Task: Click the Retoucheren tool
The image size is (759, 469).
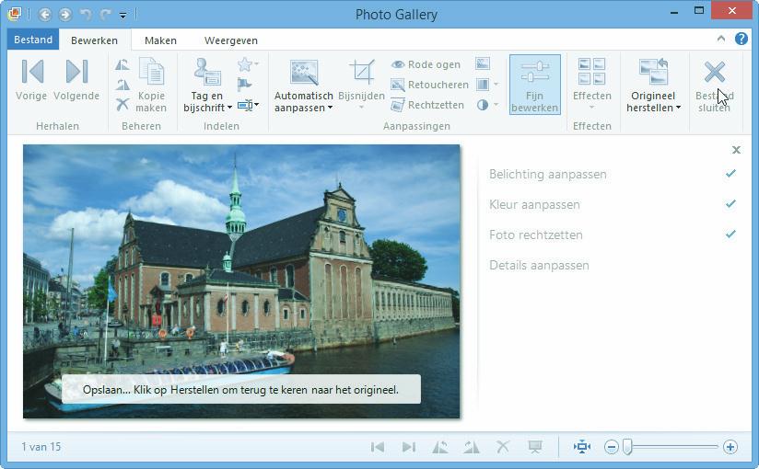Action: (429, 85)
